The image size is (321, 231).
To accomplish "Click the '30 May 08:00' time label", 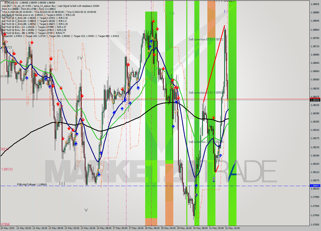I will (200, 228).
